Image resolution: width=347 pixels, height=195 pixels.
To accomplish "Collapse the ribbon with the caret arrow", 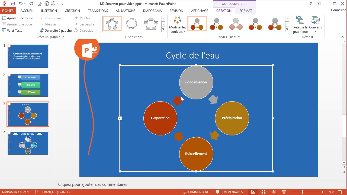I will pyautogui.click(x=343, y=37).
